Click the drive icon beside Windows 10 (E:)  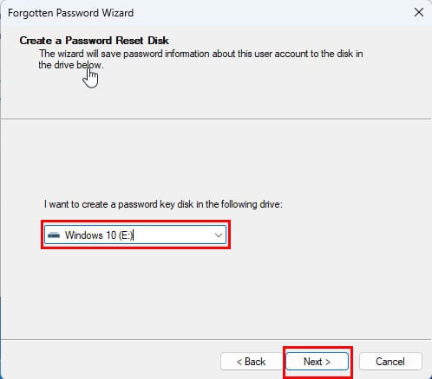[54, 235]
